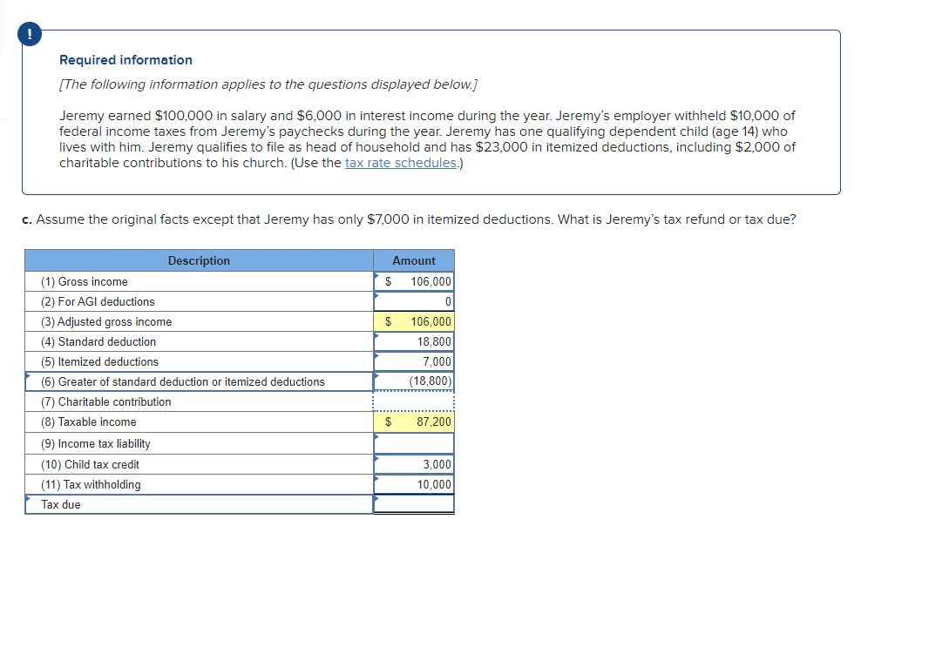
Task: Select the '(4) Standard deduction' label
Action: (98, 341)
